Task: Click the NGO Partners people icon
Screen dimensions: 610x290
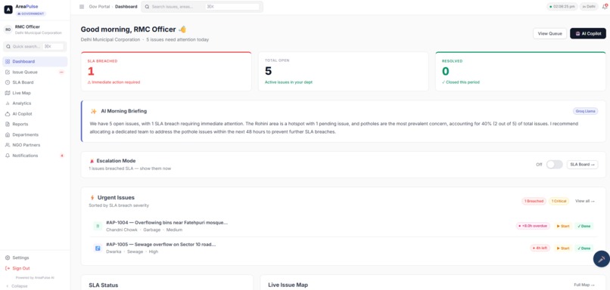Action: pos(8,145)
